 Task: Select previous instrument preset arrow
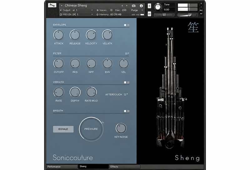[122, 6]
